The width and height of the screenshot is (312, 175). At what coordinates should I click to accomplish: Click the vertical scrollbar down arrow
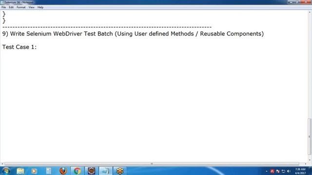[x=310, y=160]
